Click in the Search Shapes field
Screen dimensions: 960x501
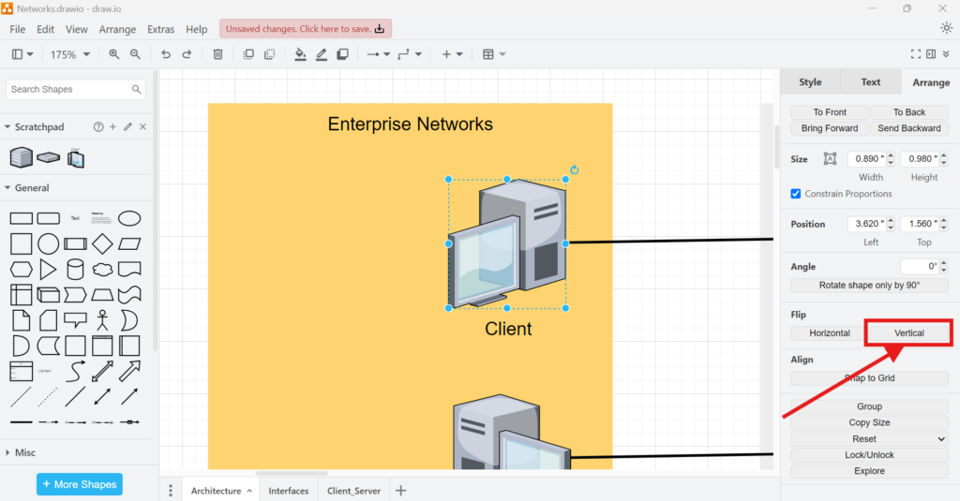pos(76,89)
